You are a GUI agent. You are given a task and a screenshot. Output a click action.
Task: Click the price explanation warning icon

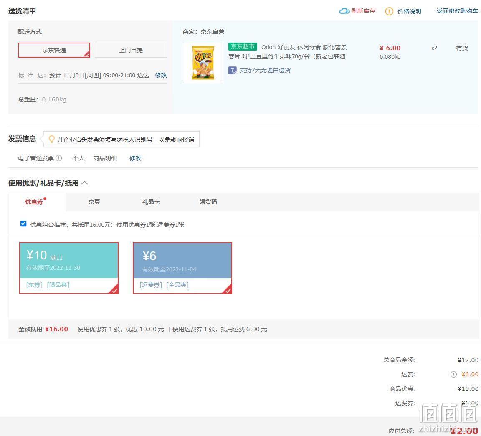pos(389,11)
